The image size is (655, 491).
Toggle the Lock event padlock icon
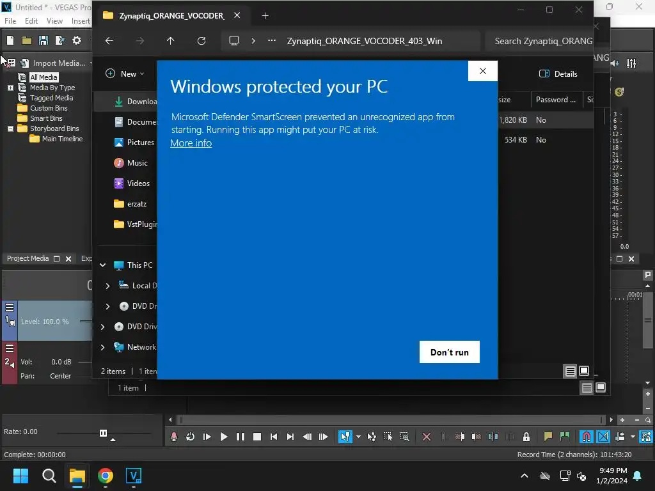[526, 437]
